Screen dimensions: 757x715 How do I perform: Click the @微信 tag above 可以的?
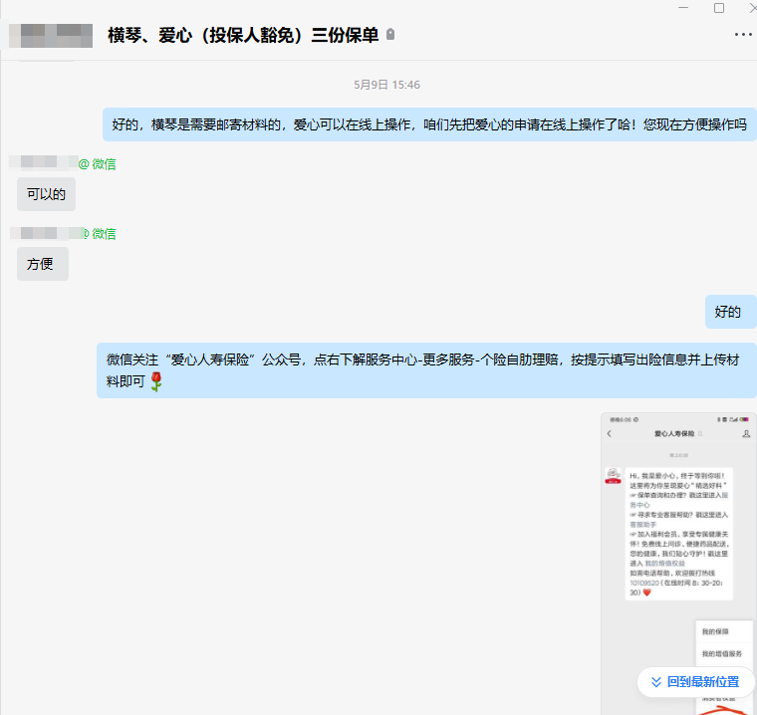pos(97,164)
